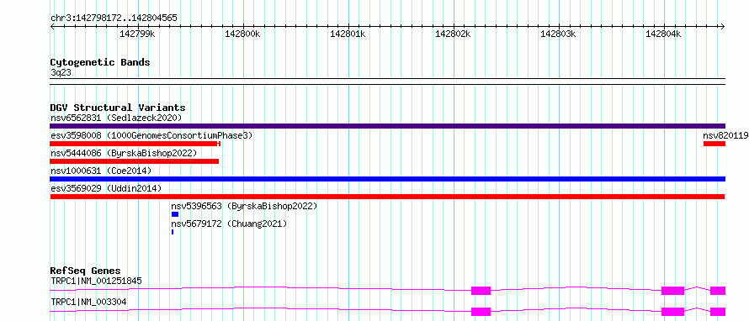
Task: Click the middle exon of TRPC1 NM_001251845
Action: [672, 291]
